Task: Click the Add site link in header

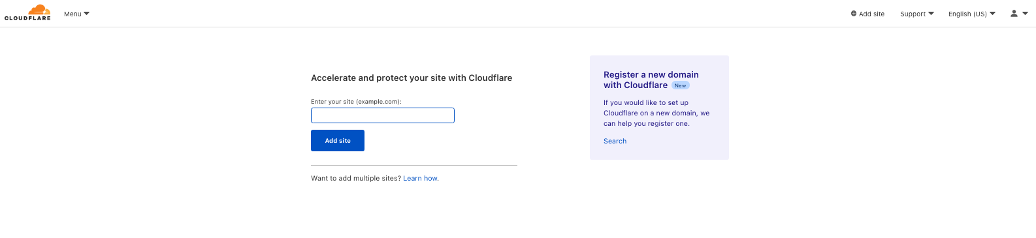Action: pos(867,14)
